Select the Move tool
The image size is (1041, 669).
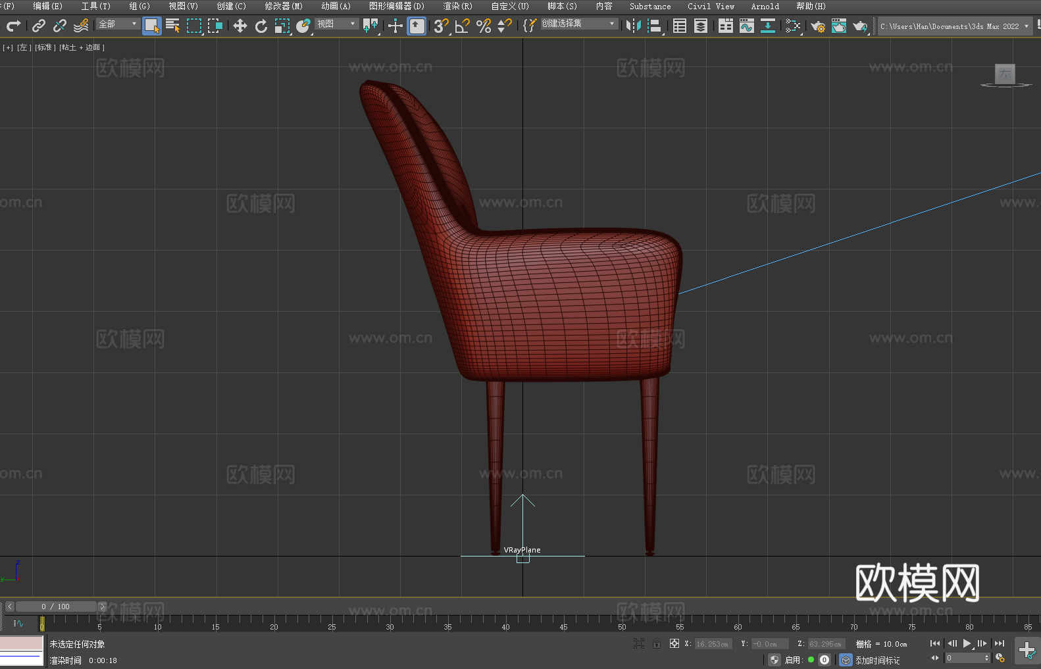click(240, 26)
